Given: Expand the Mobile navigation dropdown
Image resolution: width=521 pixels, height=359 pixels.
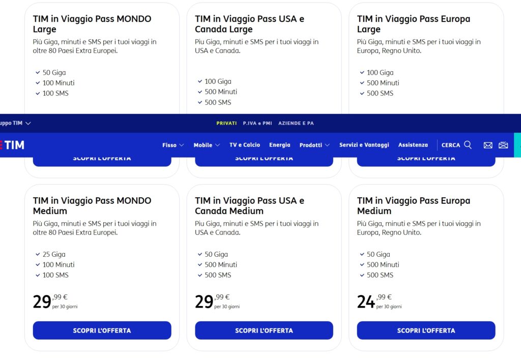Looking at the screenshot, I should (206, 145).
